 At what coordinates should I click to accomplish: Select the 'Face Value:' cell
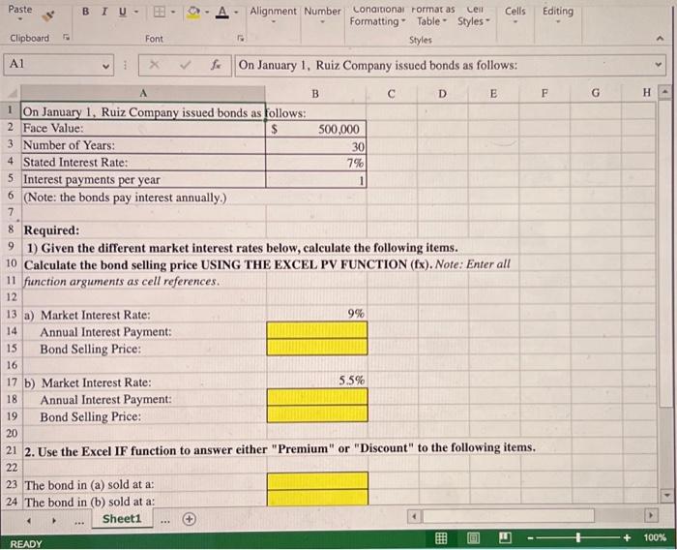pyautogui.click(x=143, y=129)
